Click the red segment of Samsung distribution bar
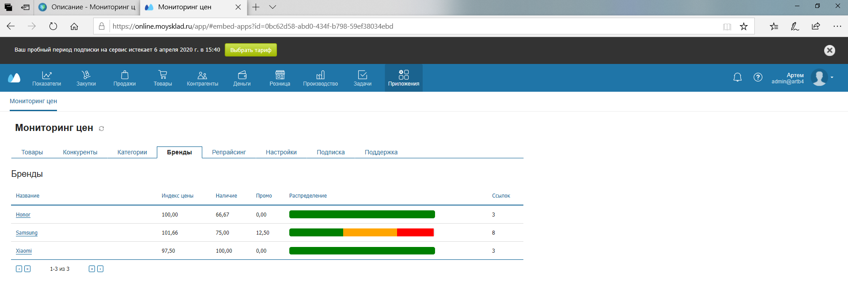The image size is (848, 299). click(x=415, y=232)
